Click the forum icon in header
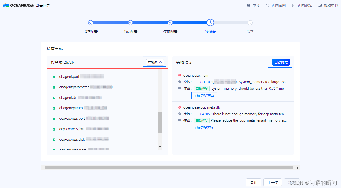 pos(294,5)
